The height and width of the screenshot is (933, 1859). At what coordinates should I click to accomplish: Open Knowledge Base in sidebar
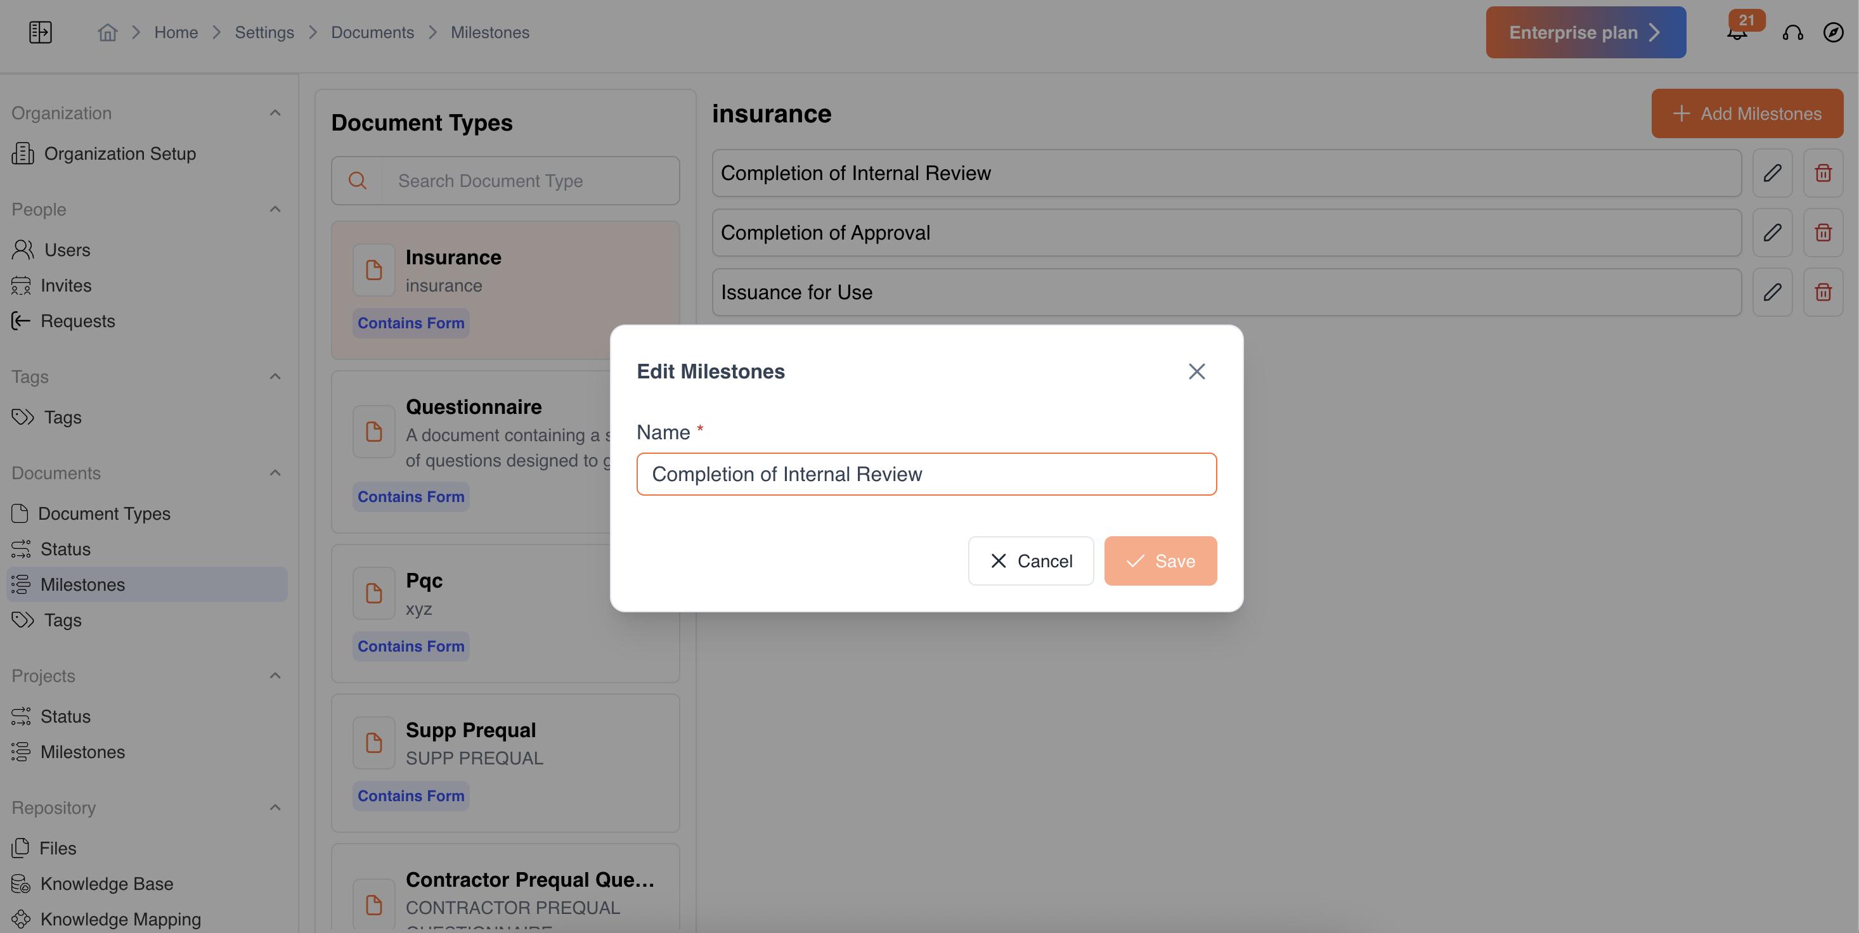coord(106,884)
